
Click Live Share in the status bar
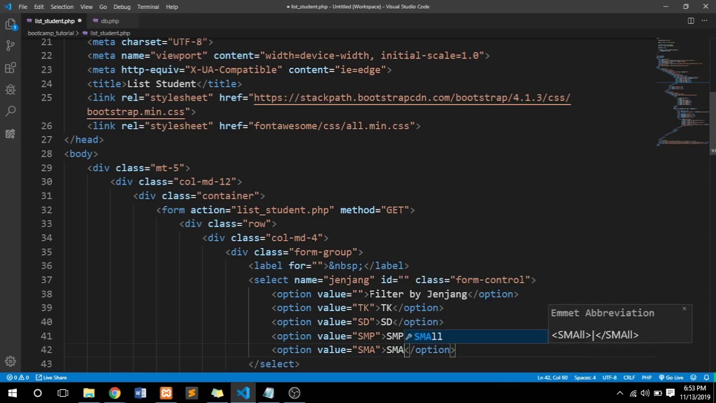coord(51,378)
